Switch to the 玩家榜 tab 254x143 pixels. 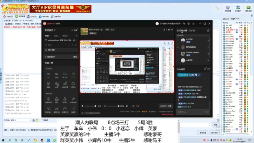click(x=192, y=31)
